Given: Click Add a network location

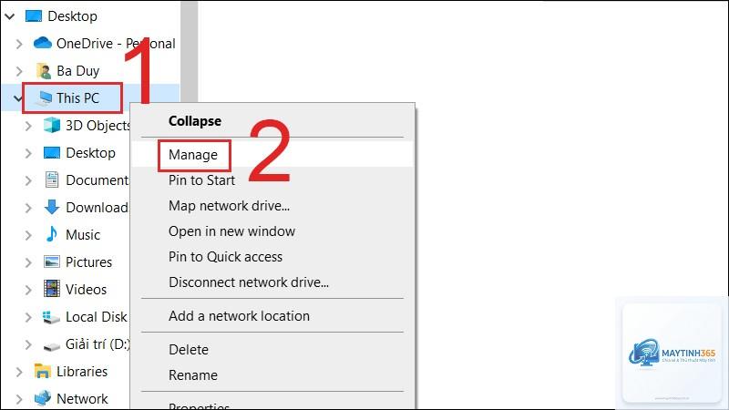Looking at the screenshot, I should (239, 316).
